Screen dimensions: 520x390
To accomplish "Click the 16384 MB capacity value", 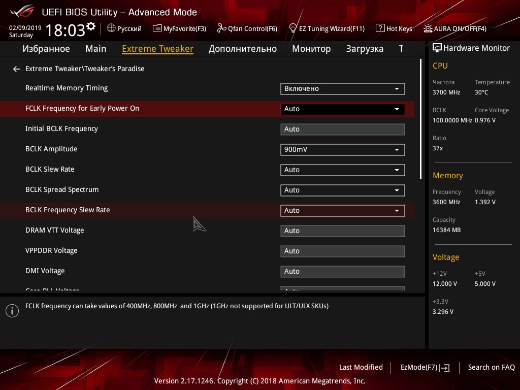I will [447, 230].
